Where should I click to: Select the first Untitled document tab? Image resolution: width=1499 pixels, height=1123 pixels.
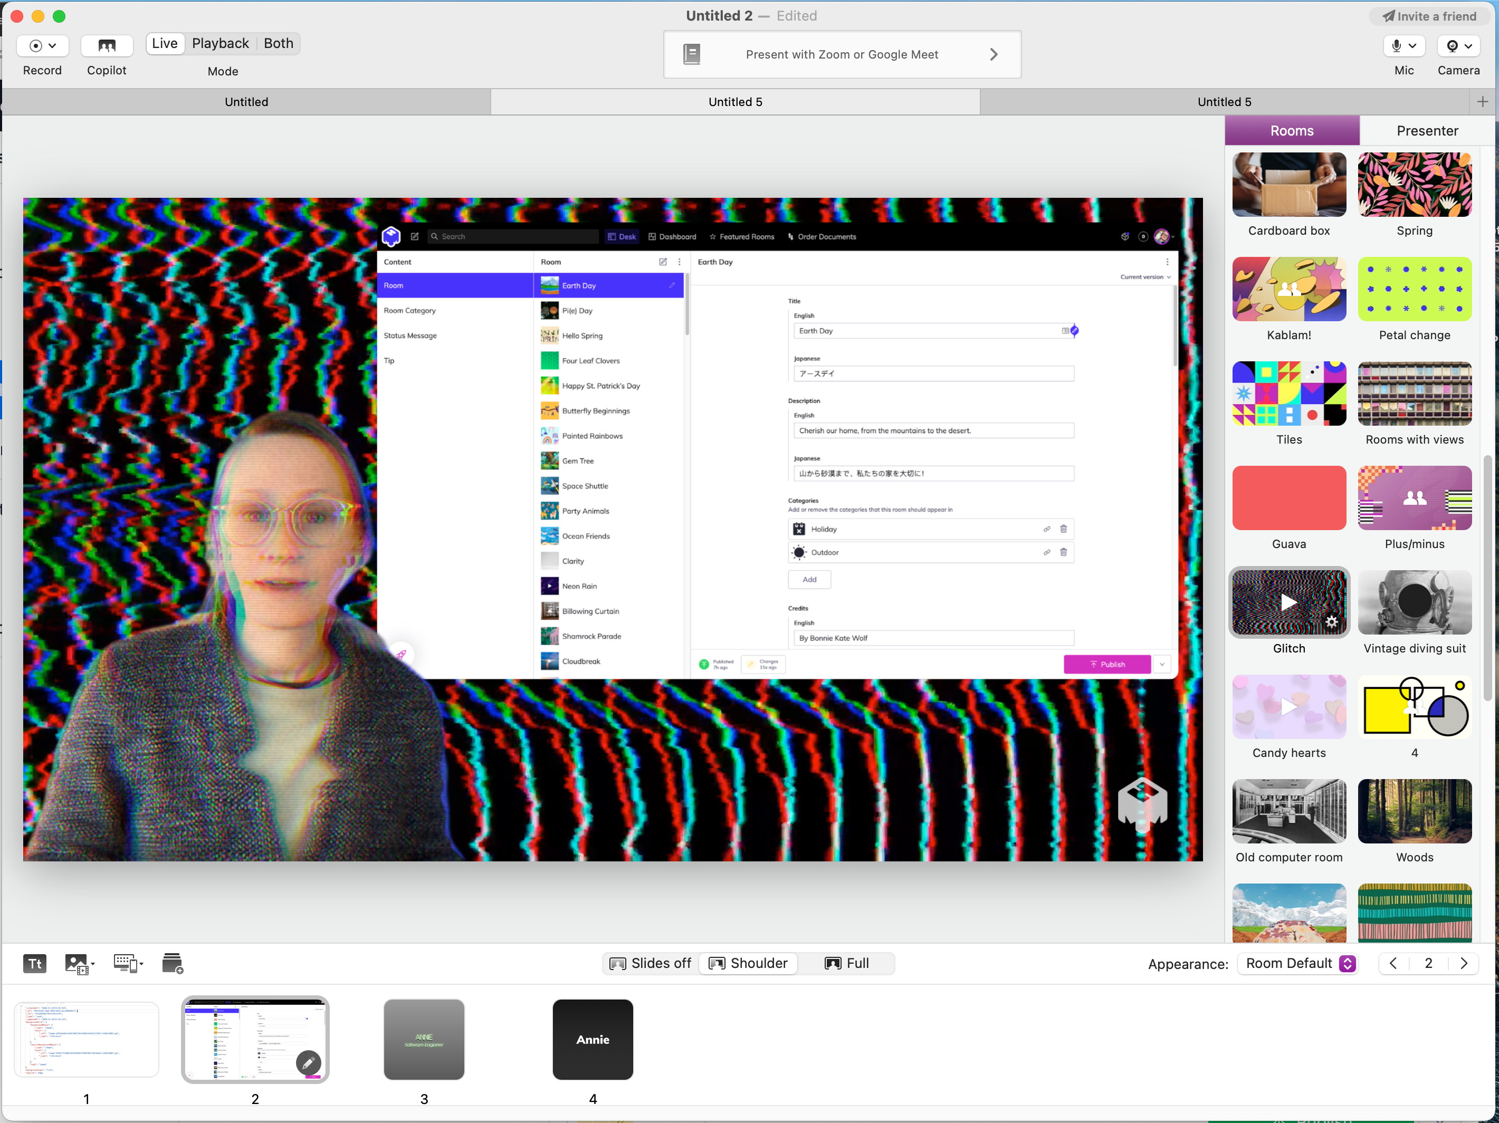[x=247, y=102]
